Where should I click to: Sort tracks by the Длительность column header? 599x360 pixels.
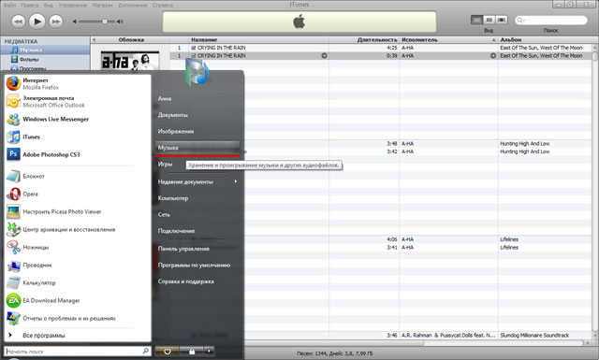pos(364,39)
